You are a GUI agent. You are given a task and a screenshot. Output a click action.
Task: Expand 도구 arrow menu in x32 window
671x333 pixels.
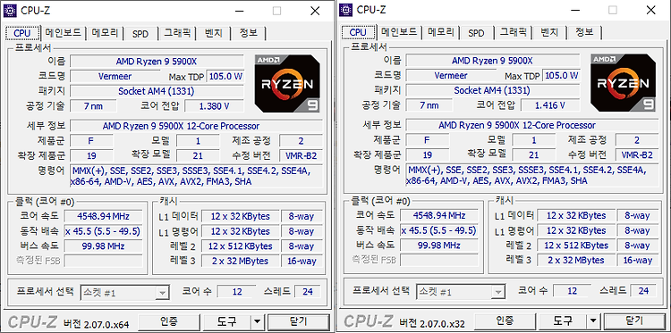pyautogui.click(x=592, y=321)
